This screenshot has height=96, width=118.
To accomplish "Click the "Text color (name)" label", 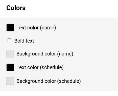I will tap(36, 28).
